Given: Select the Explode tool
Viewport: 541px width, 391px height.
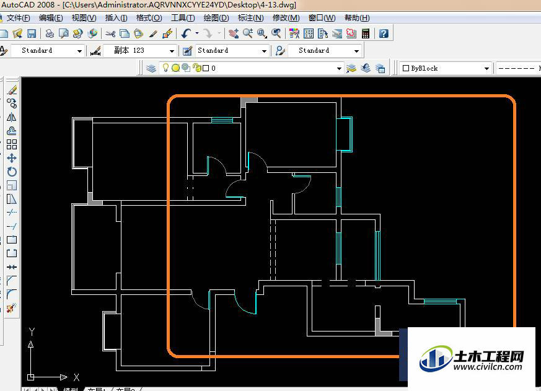Looking at the screenshot, I should click(x=12, y=307).
